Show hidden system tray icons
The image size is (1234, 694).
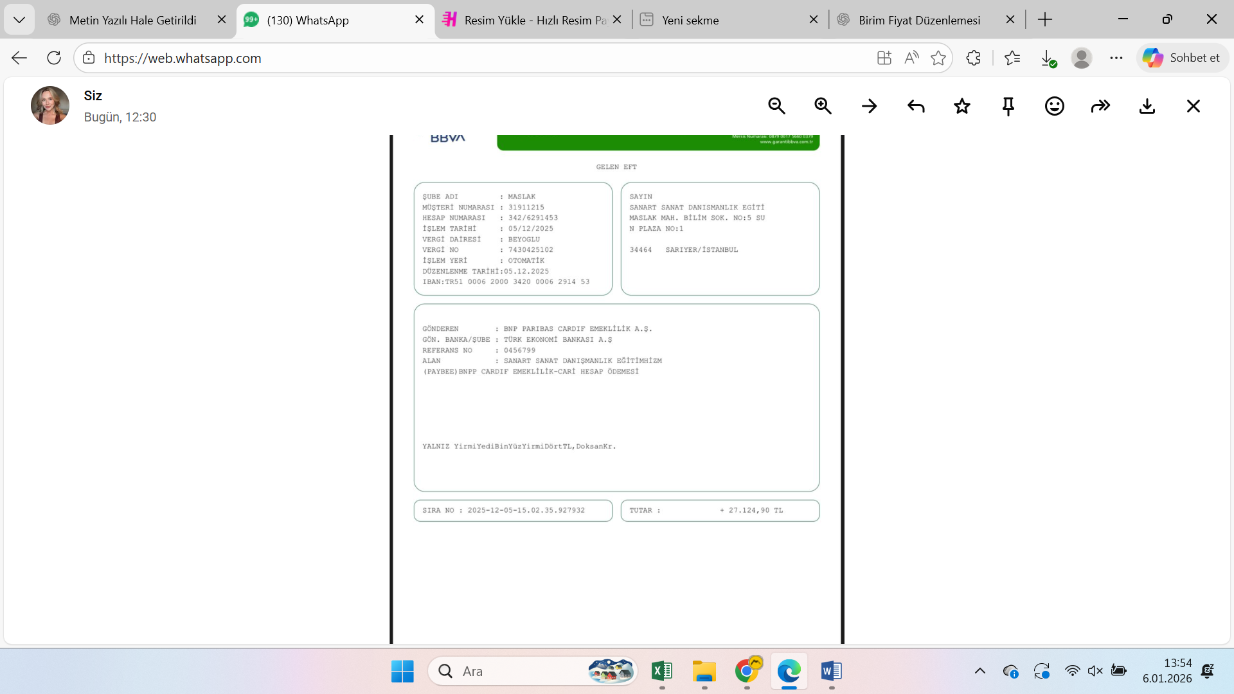click(980, 671)
